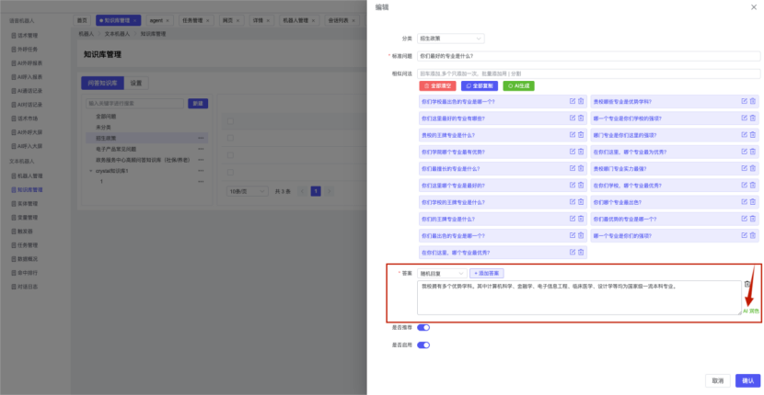Open the 分类 dropdown showing 招生政策

point(451,39)
